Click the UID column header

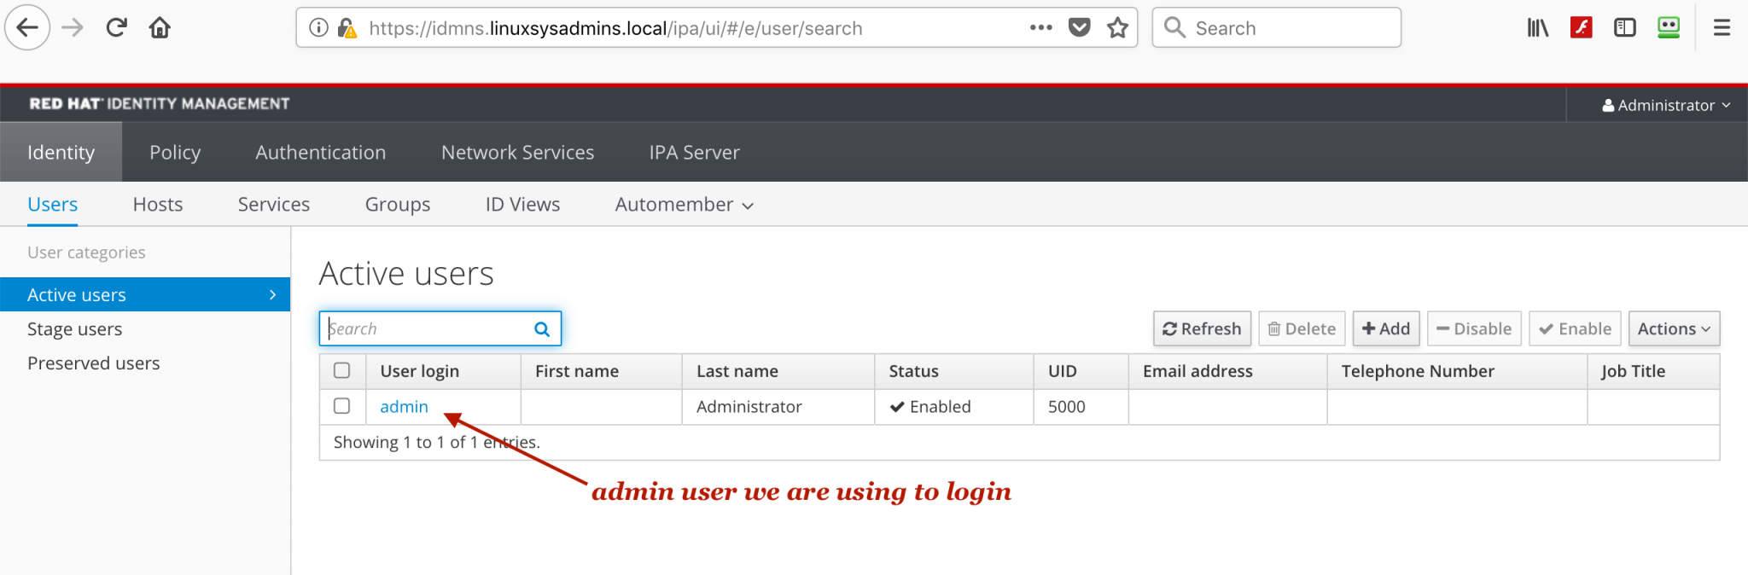(x=1081, y=371)
